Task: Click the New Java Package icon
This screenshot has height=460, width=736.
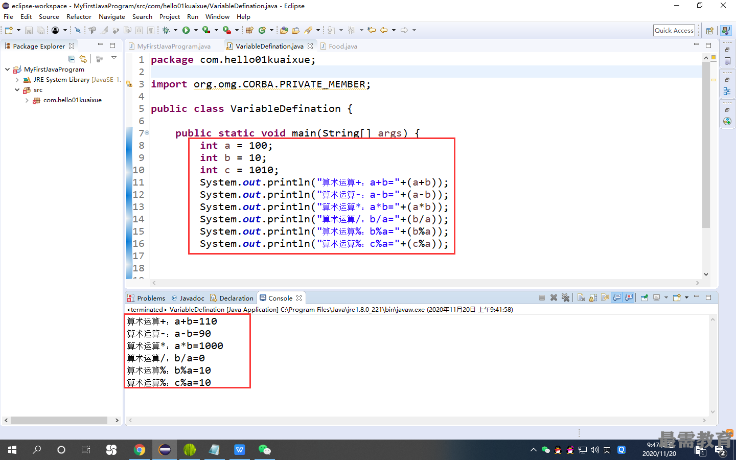Action: click(x=249, y=30)
